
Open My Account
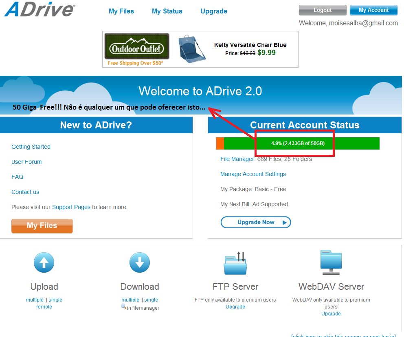373,10
